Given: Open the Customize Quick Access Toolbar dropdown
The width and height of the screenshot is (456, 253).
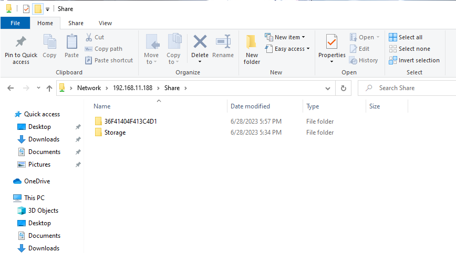Looking at the screenshot, I should point(47,9).
